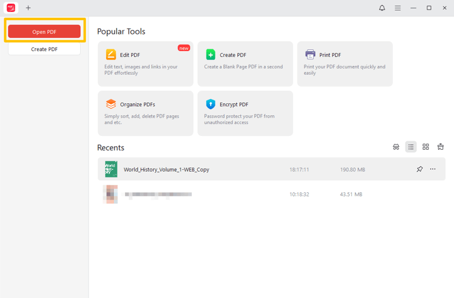The image size is (454, 298).
Task: Select the Edit PDF tool card
Action: click(x=145, y=64)
